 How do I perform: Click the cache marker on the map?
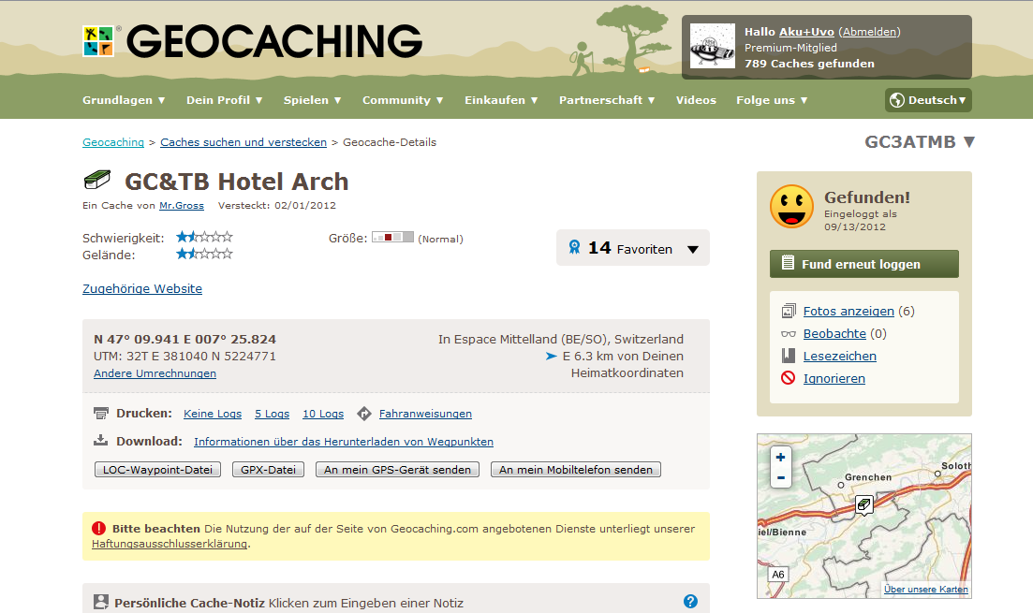click(x=863, y=505)
